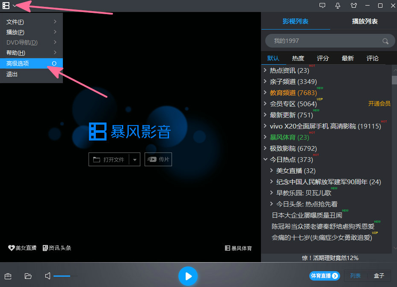Image resolution: width=397 pixels, height=287 pixels.
Task: Expand the 极致影院 (6792) category
Action: (x=265, y=148)
